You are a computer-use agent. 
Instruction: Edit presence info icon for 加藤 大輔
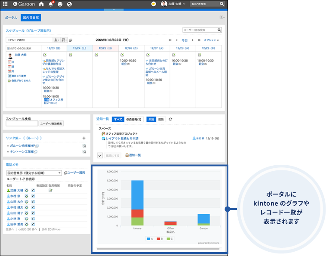(50, 191)
